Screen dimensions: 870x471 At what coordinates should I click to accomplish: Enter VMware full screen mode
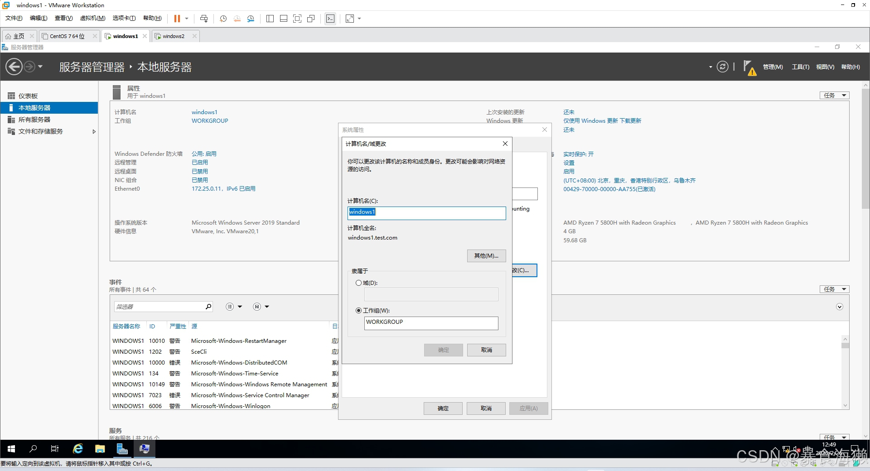pyautogui.click(x=297, y=19)
